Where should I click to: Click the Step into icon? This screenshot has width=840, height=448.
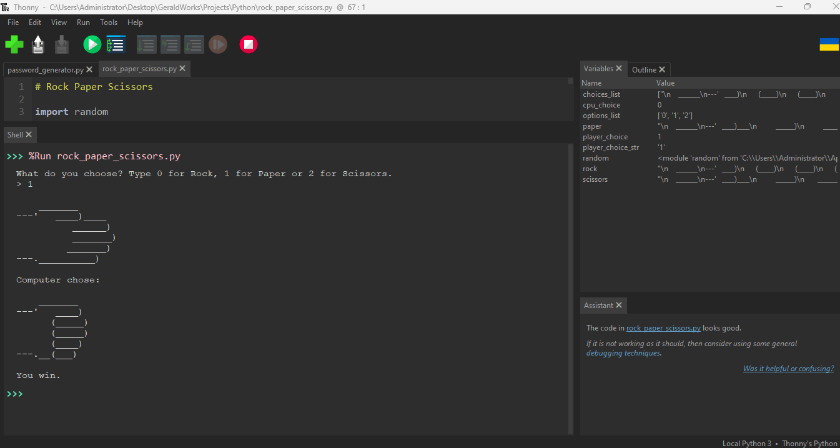pyautogui.click(x=170, y=44)
